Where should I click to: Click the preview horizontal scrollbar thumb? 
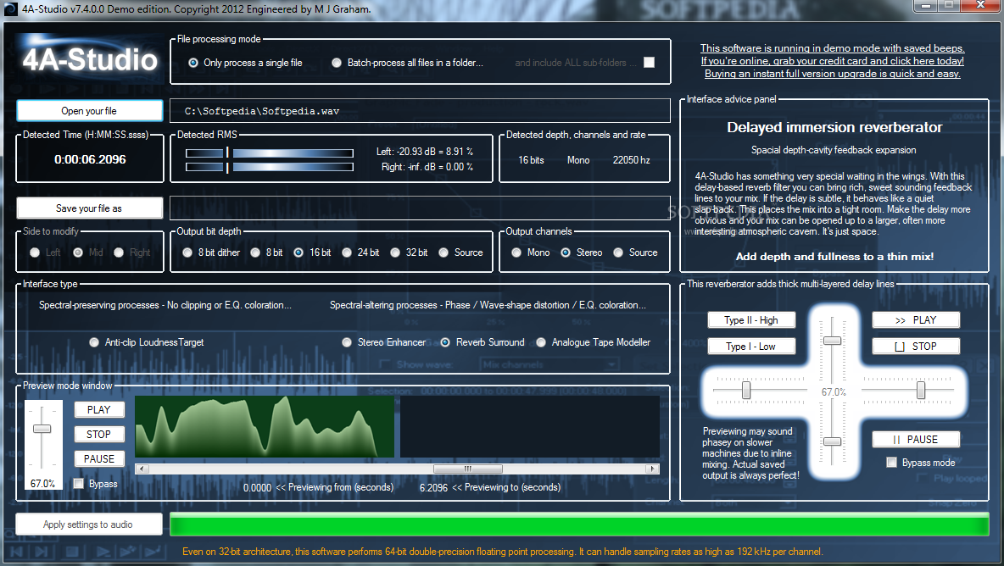(467, 469)
